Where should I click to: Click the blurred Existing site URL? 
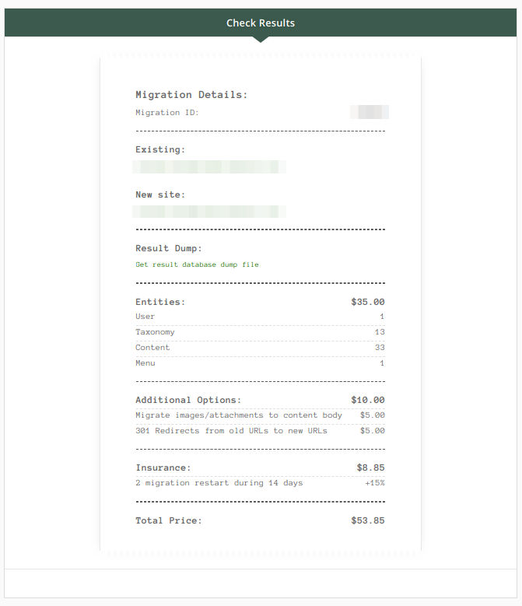pos(209,167)
